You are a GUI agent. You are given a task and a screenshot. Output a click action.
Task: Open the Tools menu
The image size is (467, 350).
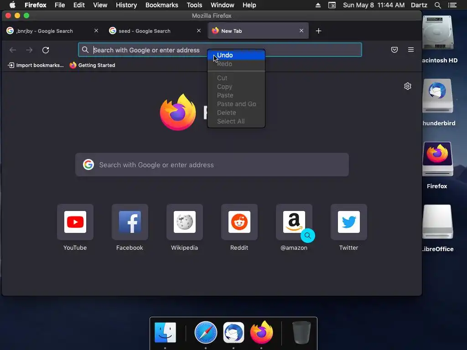click(x=194, y=5)
